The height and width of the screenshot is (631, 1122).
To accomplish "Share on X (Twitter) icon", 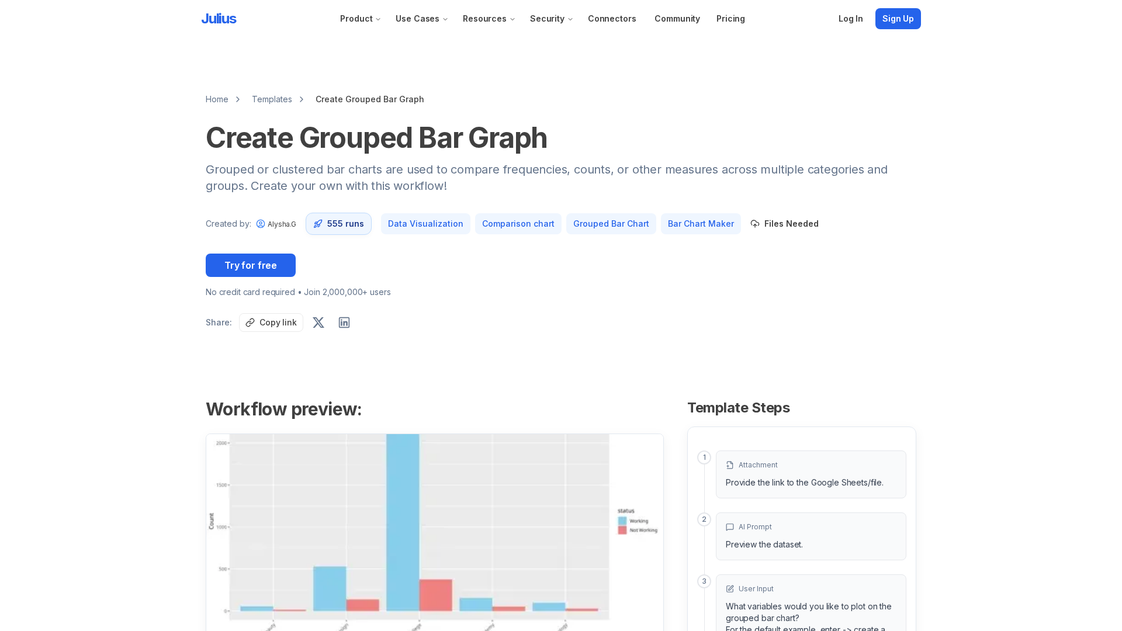I will (318, 323).
